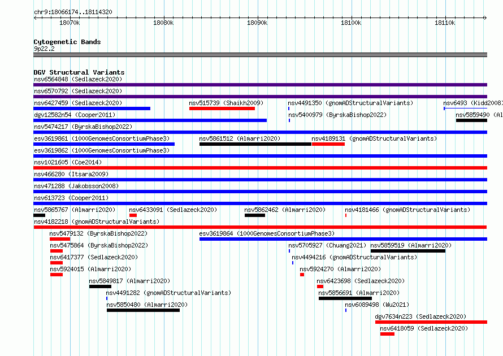The width and height of the screenshot is (503, 356).
Task: Click nsv1021605 (Coe2014) label
Action: tap(68, 162)
